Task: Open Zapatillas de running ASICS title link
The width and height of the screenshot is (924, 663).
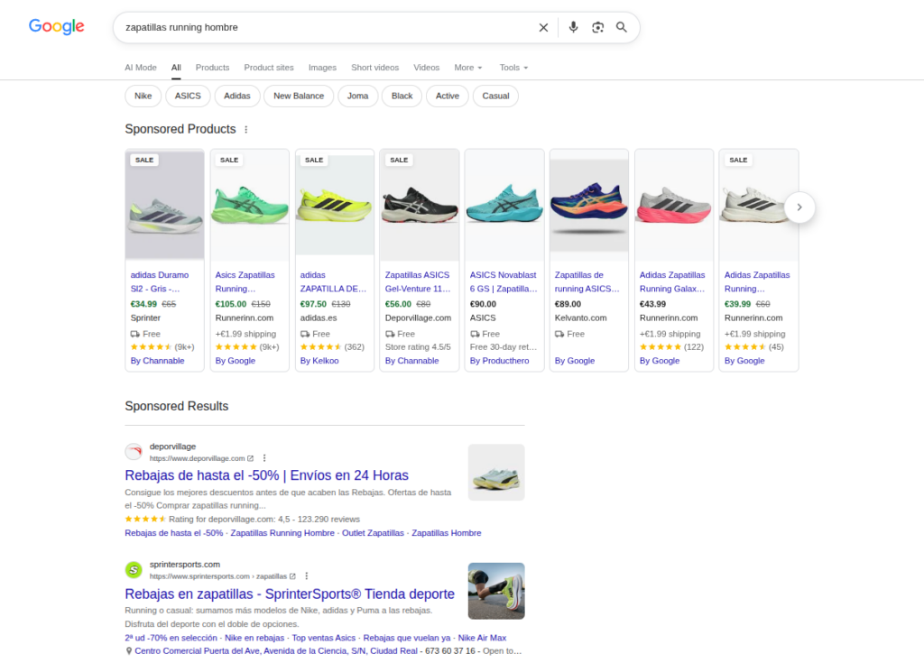Action: [x=587, y=281]
